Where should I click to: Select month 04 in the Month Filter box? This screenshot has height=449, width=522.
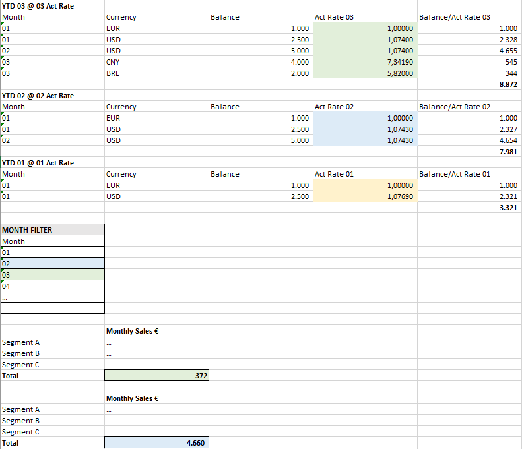(x=53, y=286)
